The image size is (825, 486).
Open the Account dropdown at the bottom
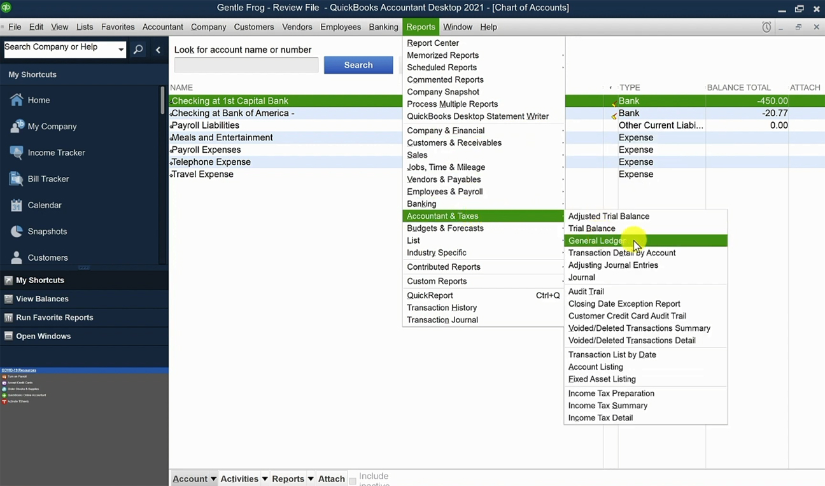pyautogui.click(x=194, y=479)
